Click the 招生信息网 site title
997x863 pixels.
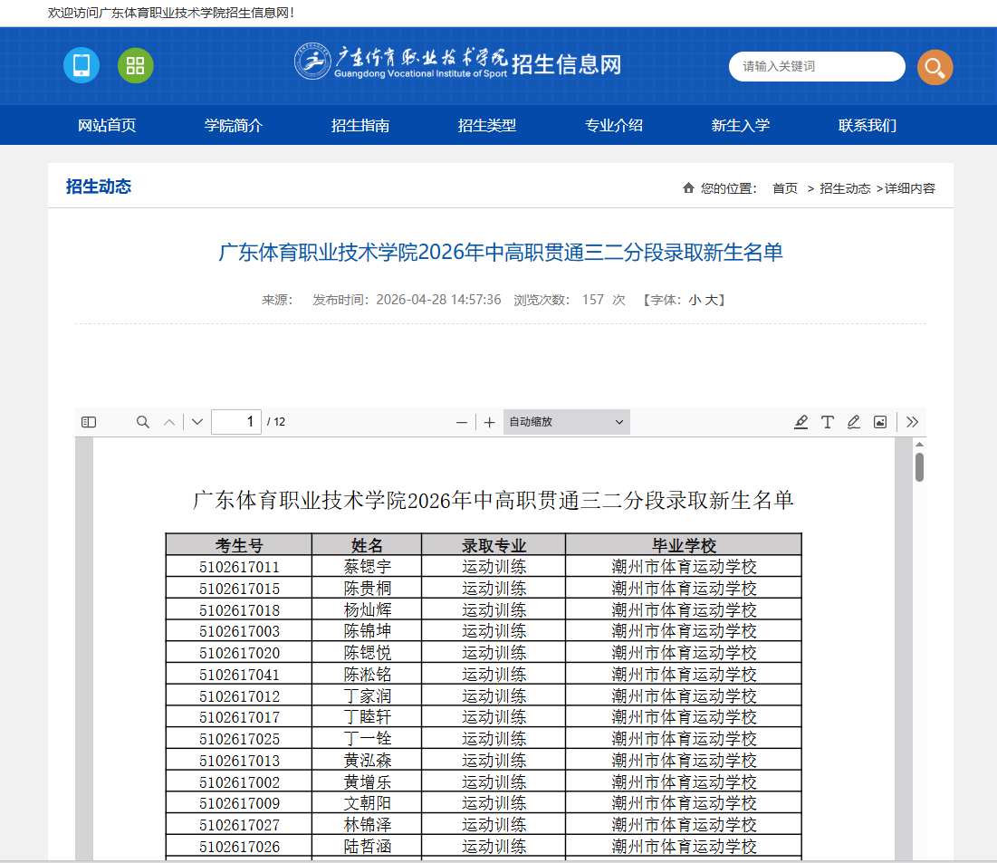[567, 64]
